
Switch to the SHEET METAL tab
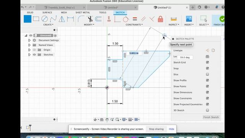83,12
